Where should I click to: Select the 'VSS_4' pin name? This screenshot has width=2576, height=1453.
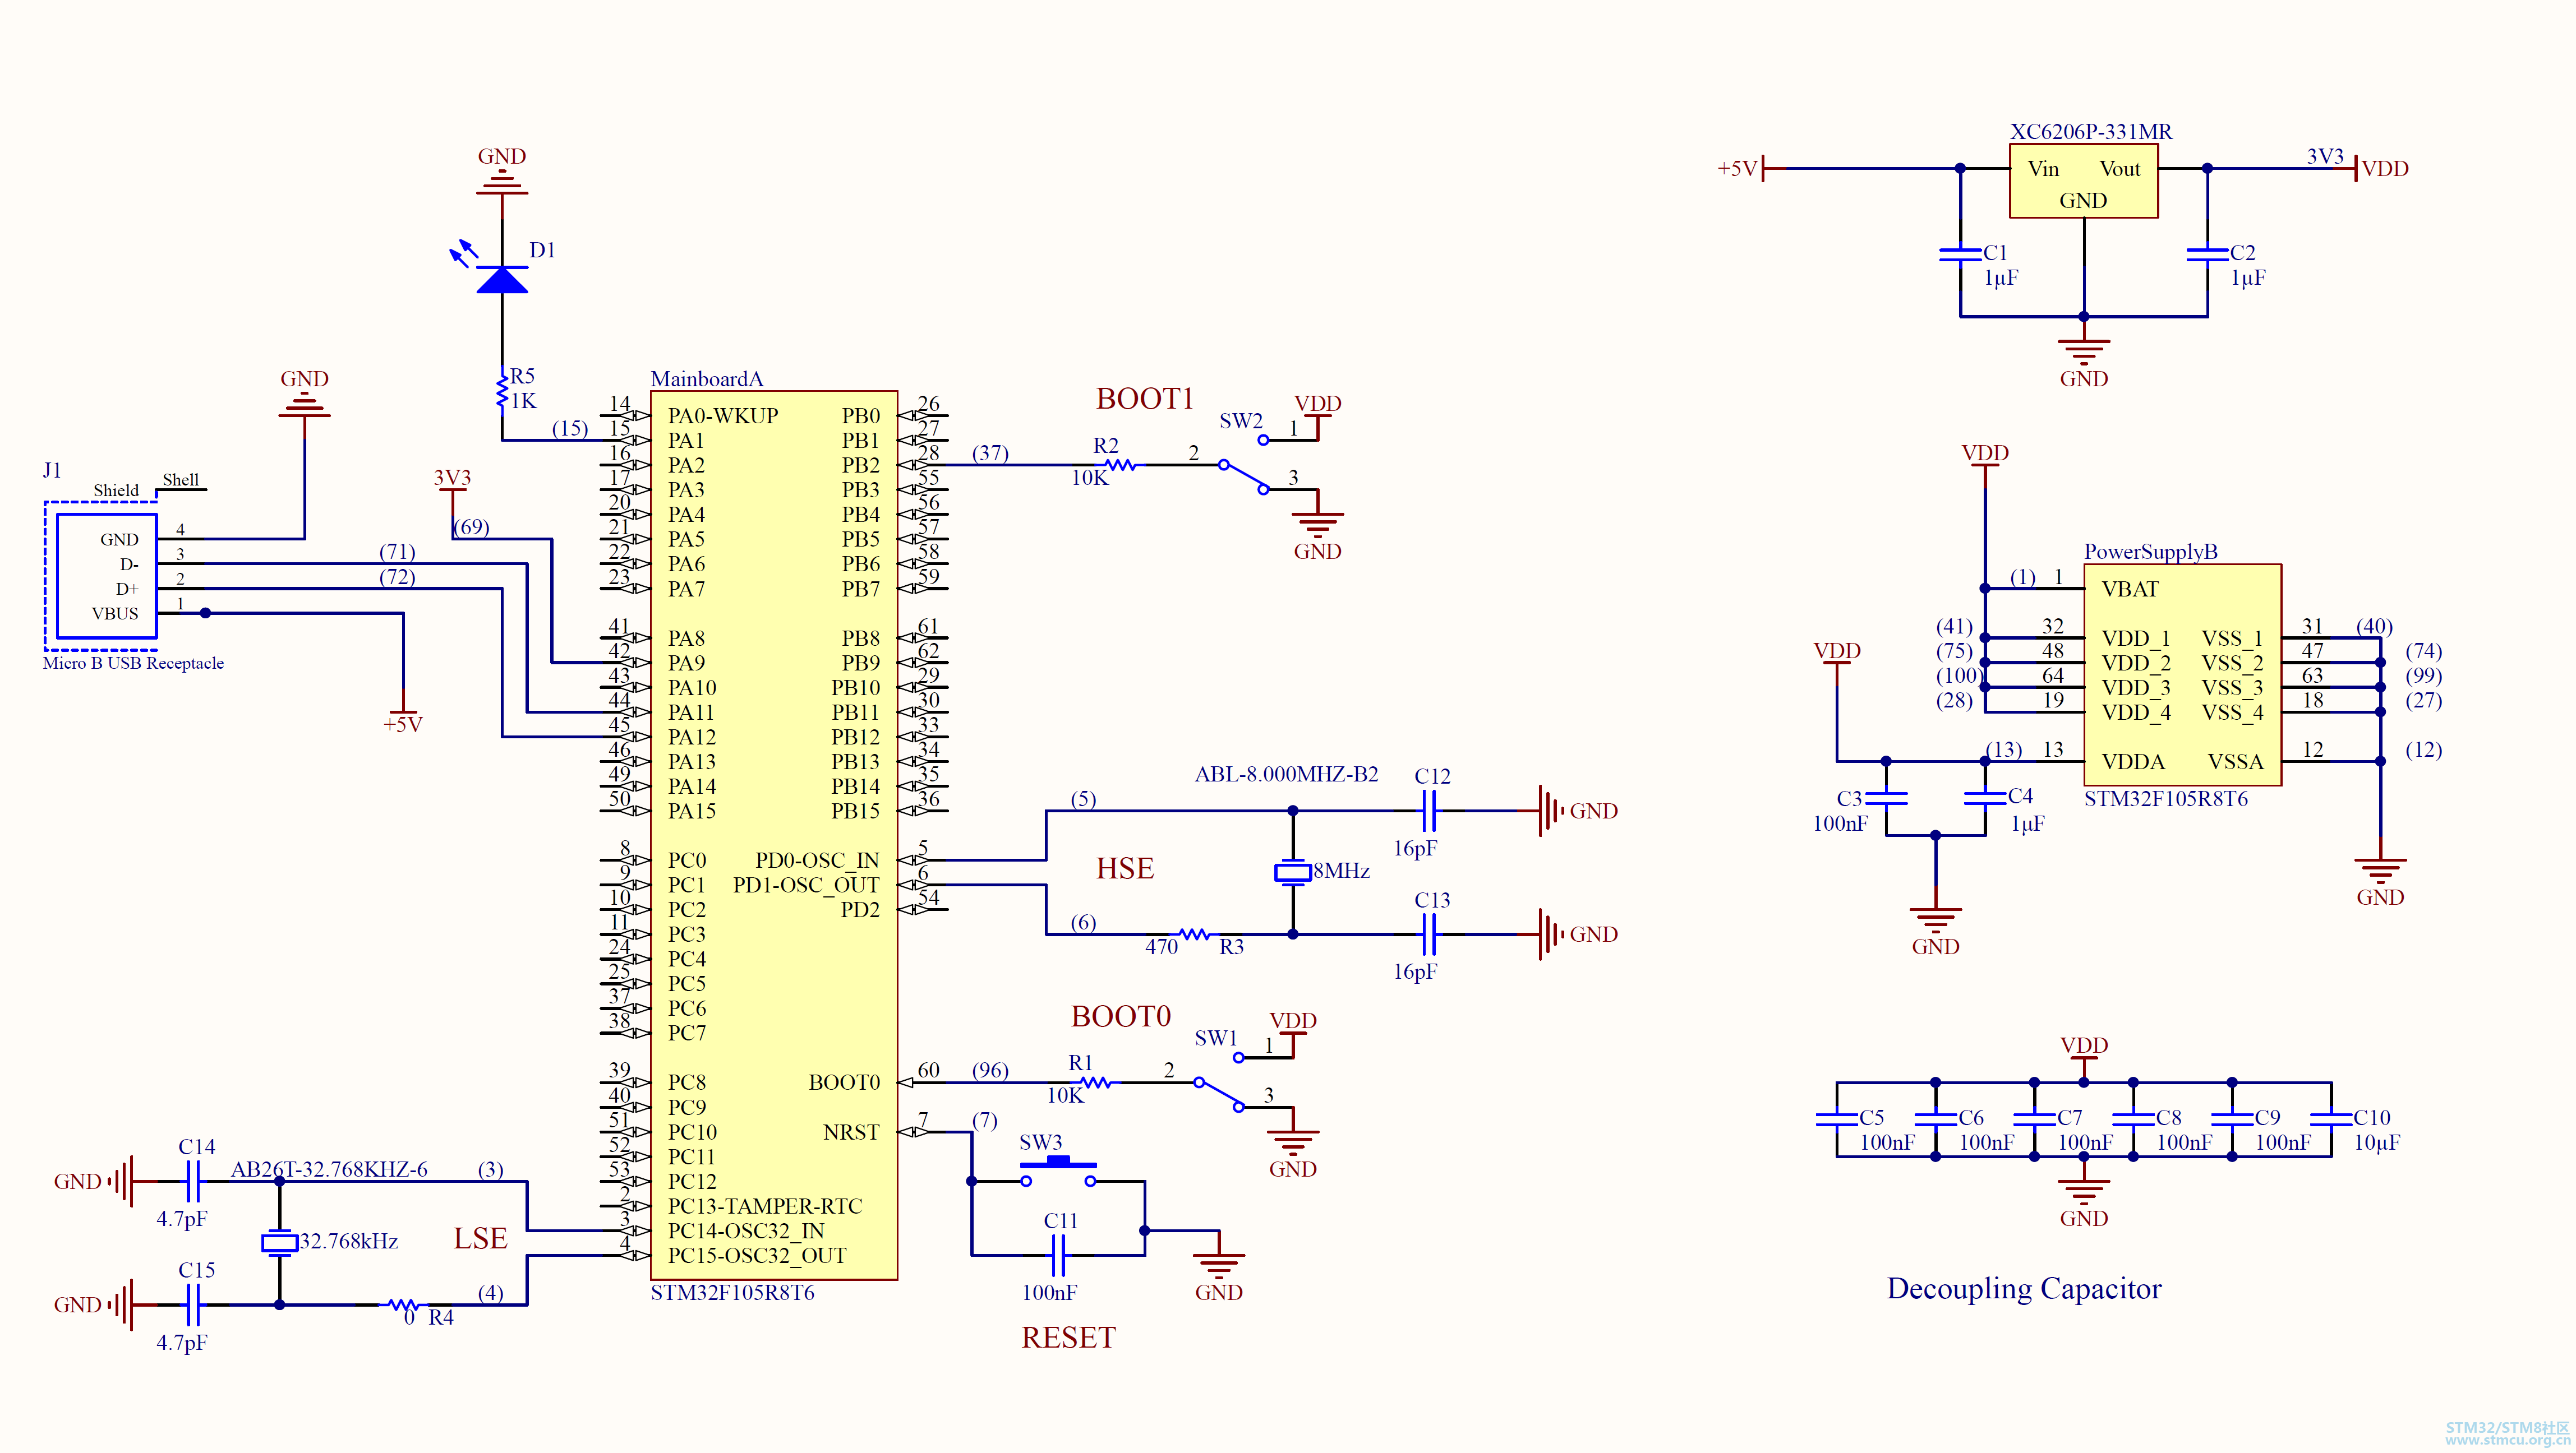(2232, 712)
